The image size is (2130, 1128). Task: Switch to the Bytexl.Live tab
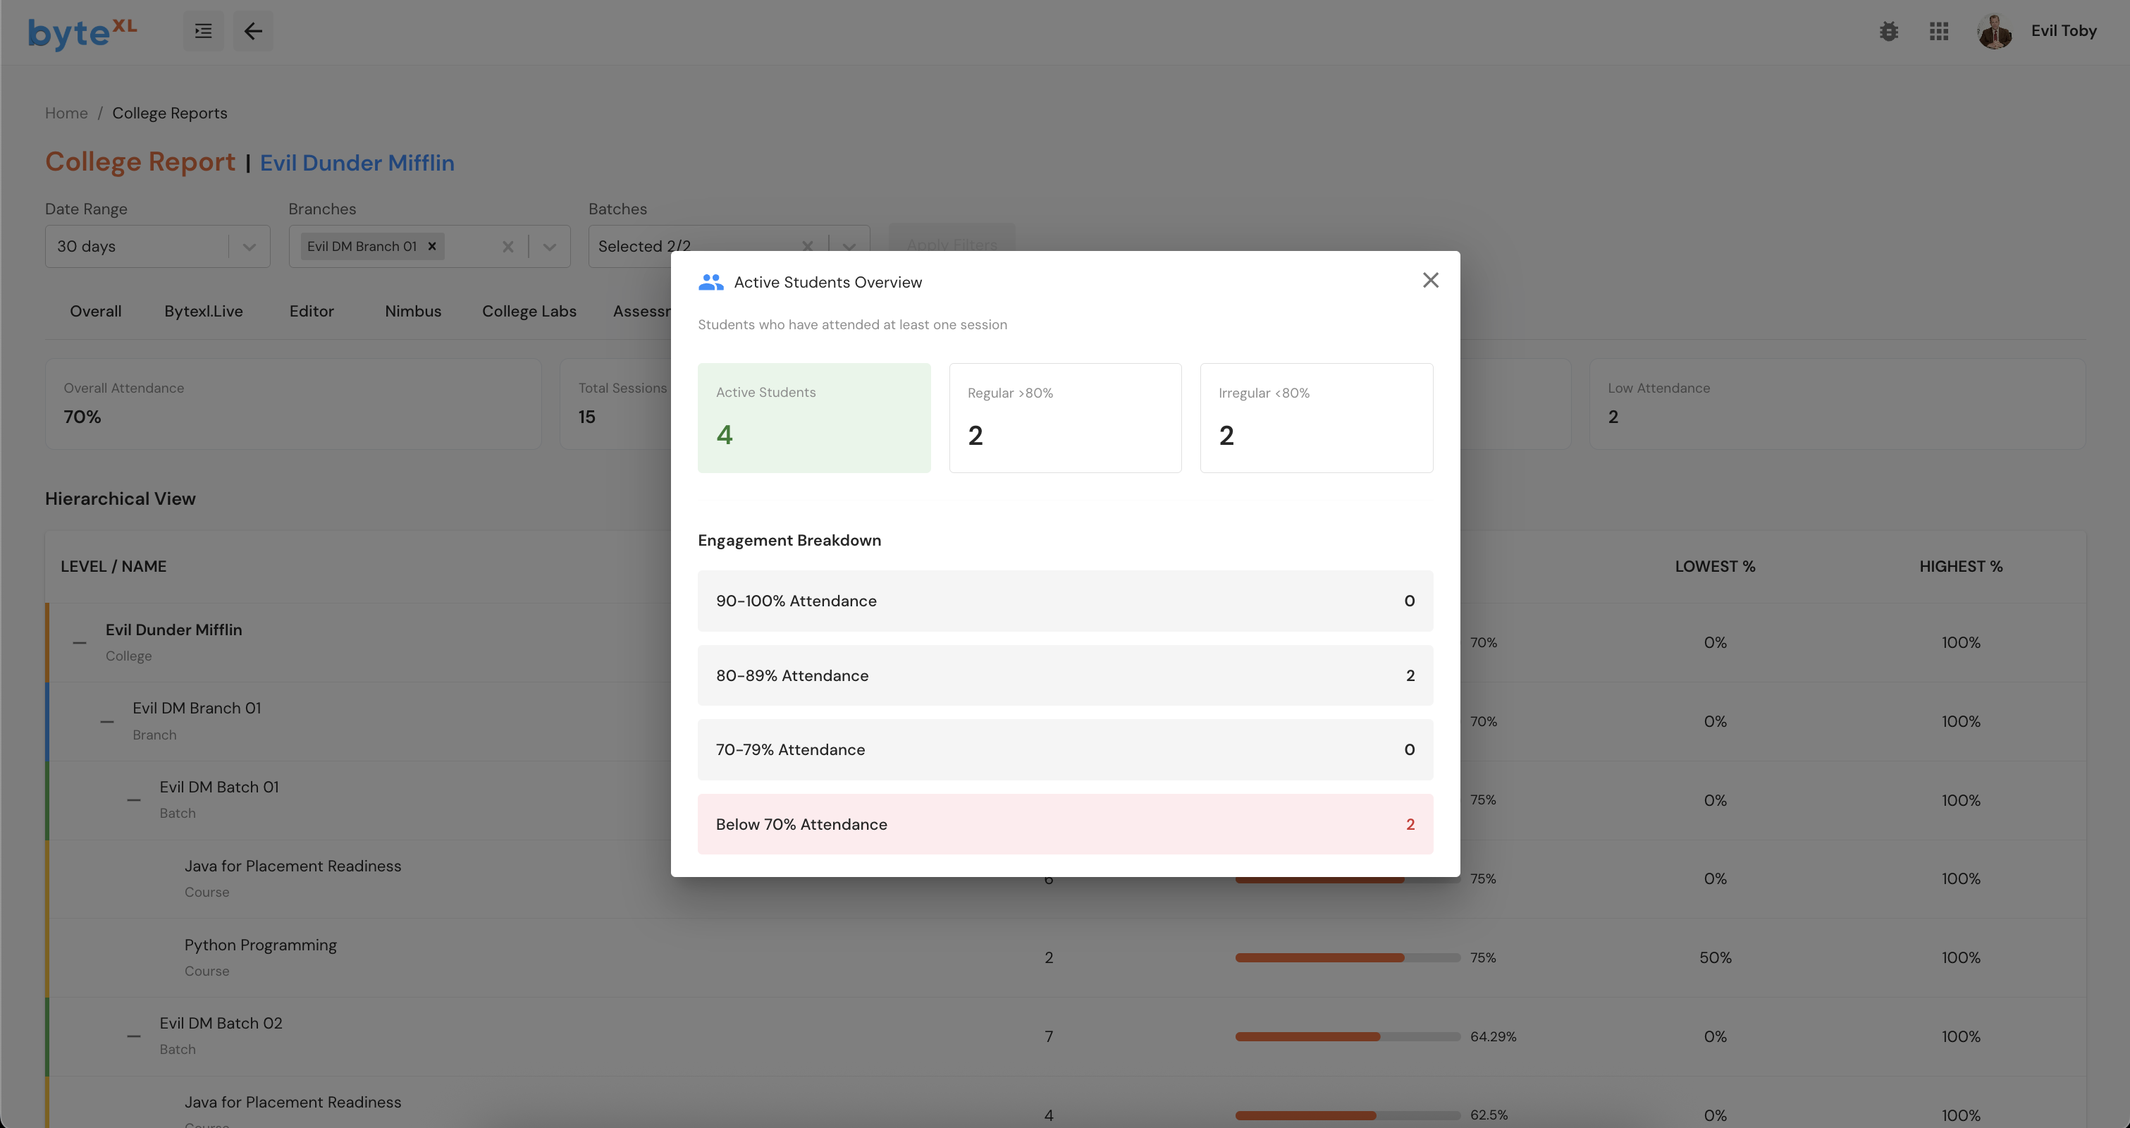coord(204,312)
